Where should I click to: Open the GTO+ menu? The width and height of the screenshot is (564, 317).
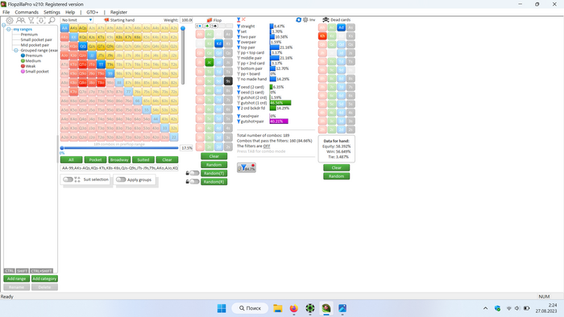(92, 12)
